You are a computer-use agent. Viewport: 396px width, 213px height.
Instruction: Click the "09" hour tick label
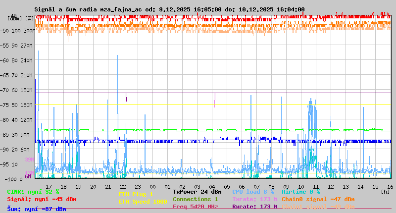pyautogui.click(x=286, y=187)
